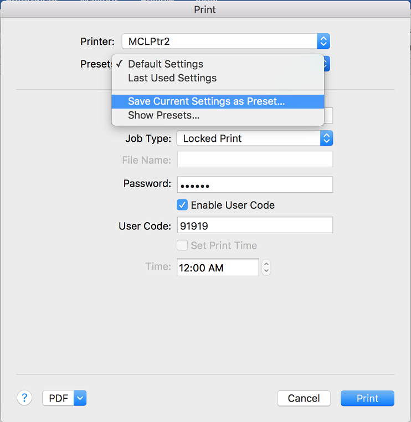Cancel the print dialog
Image resolution: width=411 pixels, height=422 pixels.
pyautogui.click(x=304, y=398)
